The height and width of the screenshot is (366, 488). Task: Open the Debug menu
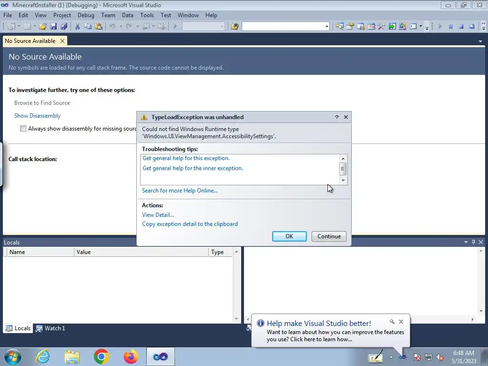[86, 15]
